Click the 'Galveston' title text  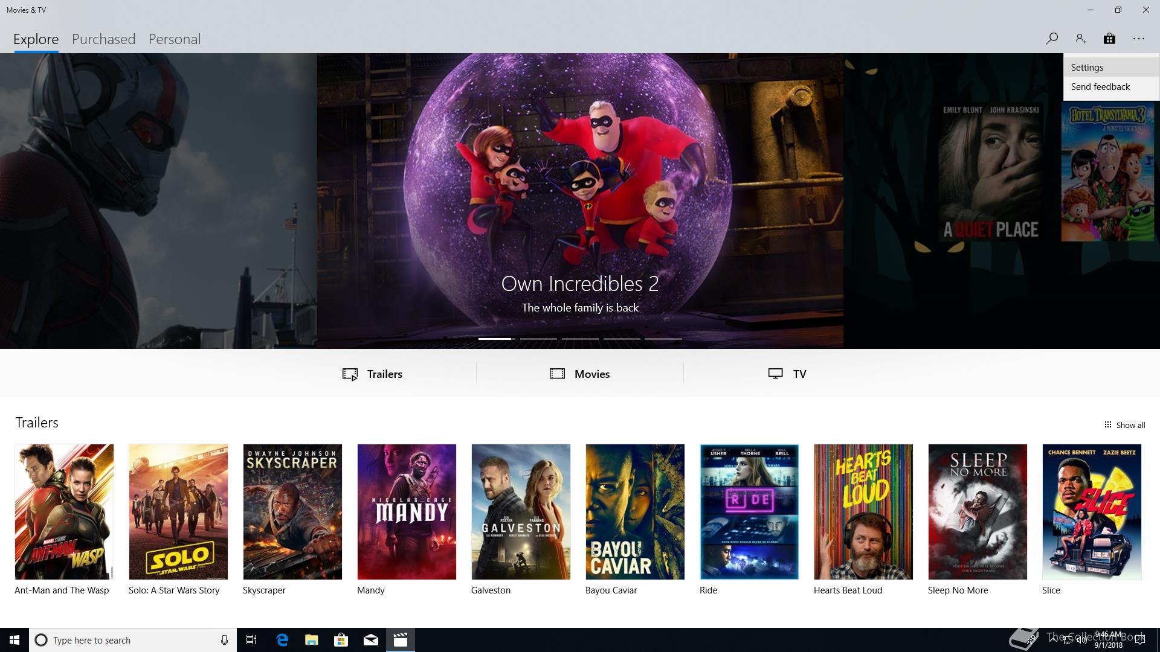[x=491, y=590]
